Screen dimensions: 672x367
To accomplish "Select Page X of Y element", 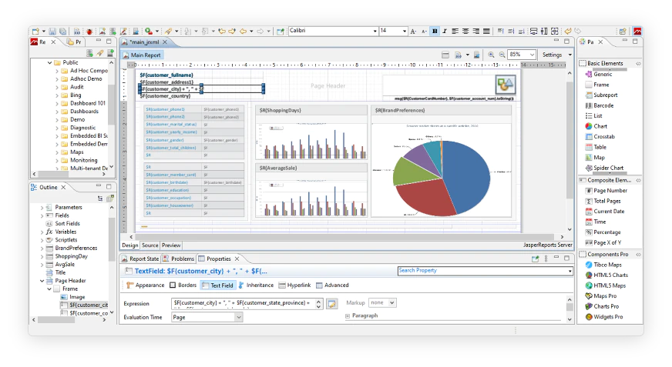I will click(603, 242).
